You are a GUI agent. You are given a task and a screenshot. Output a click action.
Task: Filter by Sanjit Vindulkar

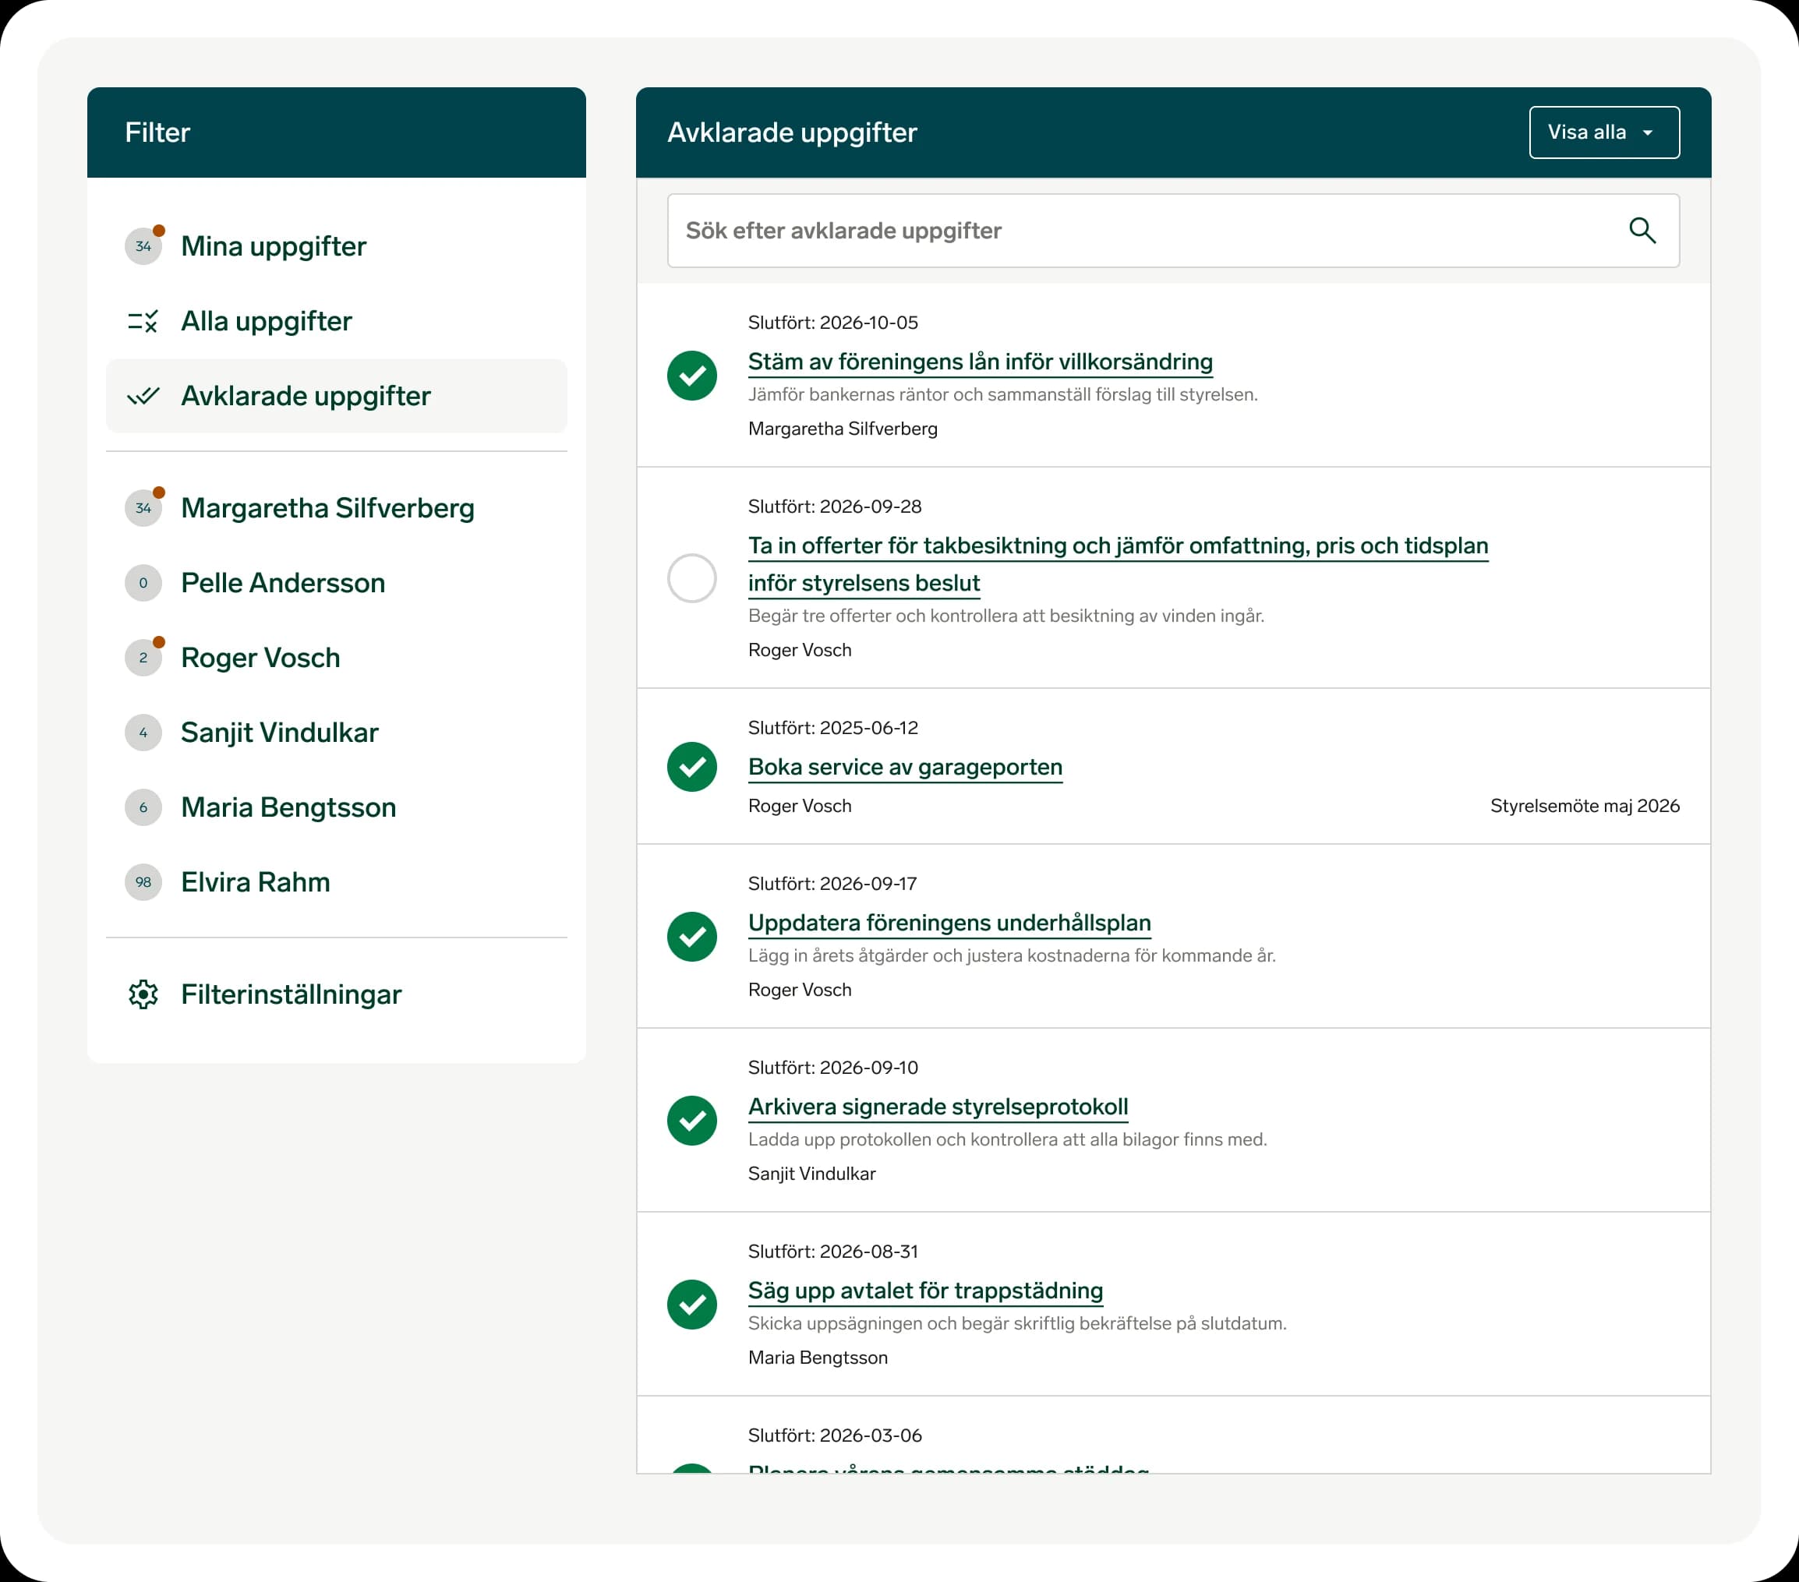click(x=336, y=732)
